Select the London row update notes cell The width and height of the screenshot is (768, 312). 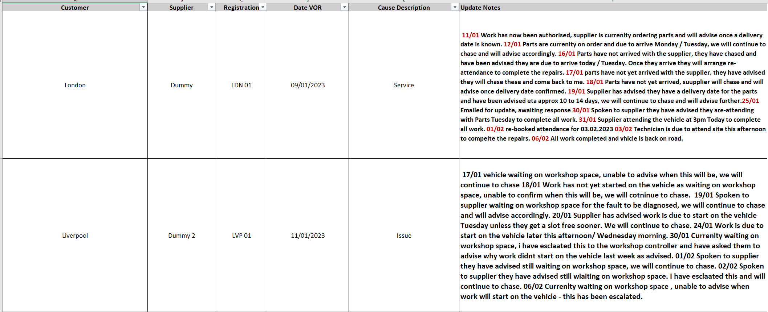pyautogui.click(x=613, y=85)
